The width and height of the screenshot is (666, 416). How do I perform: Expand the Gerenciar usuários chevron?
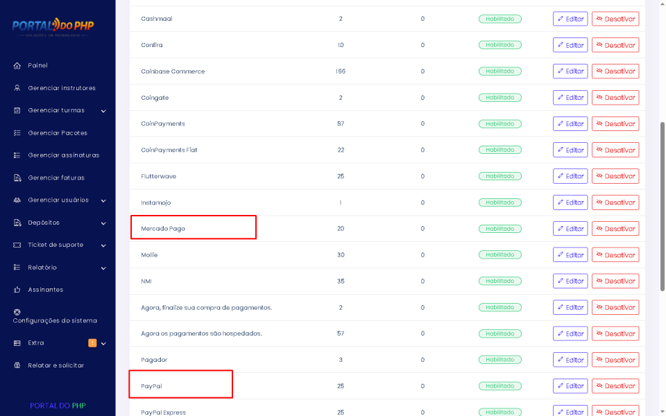tap(103, 201)
